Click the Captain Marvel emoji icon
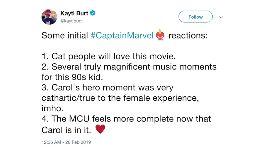Viewport: 265px width, 149px height. pyautogui.click(x=160, y=35)
